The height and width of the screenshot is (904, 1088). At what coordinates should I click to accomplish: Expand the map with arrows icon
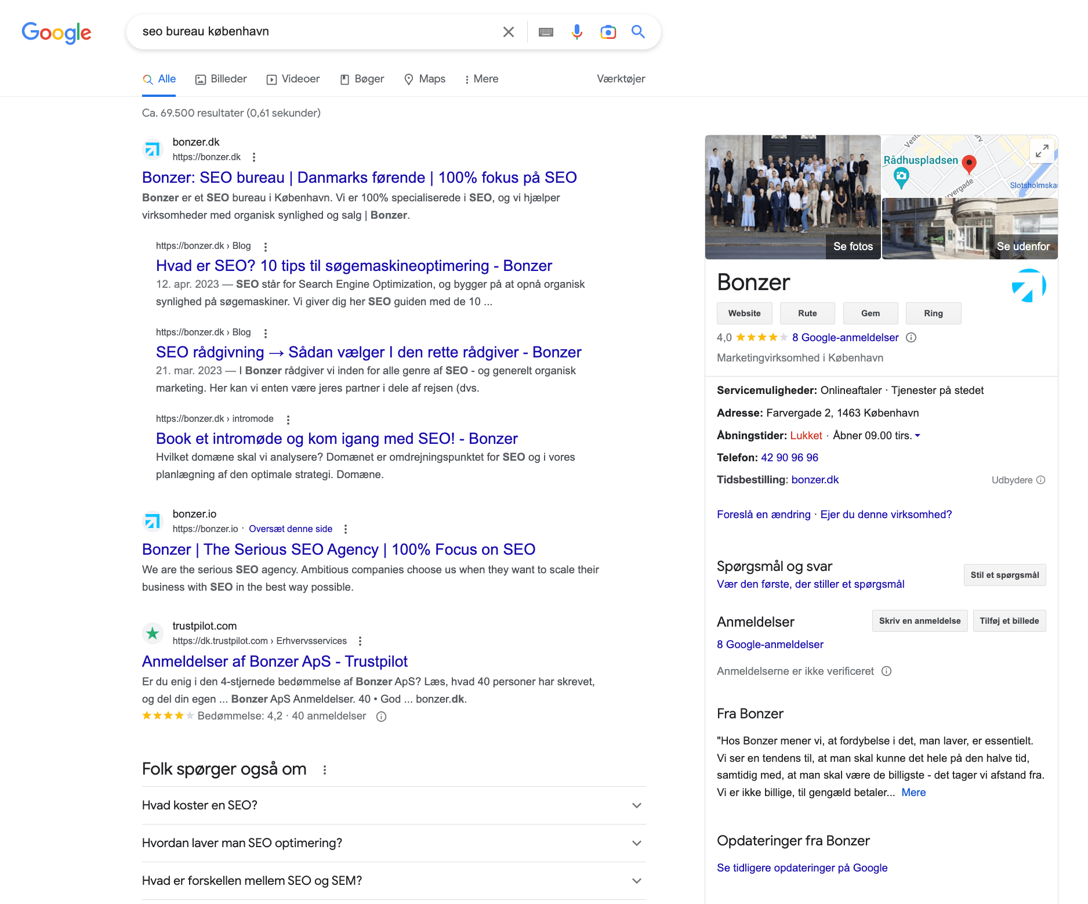click(x=1042, y=151)
